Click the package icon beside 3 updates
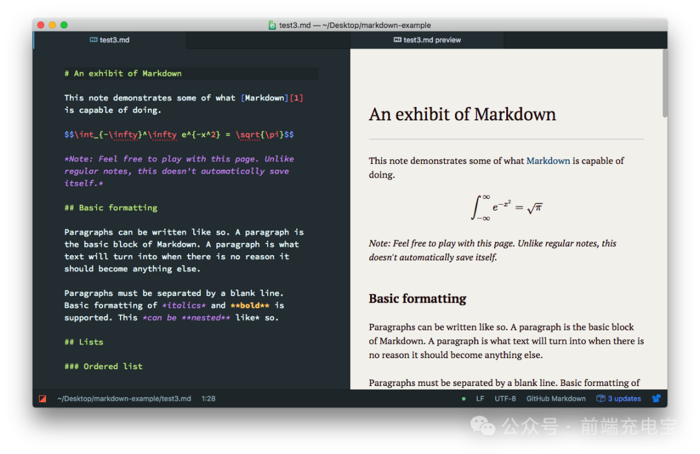The image size is (700, 454). (601, 398)
